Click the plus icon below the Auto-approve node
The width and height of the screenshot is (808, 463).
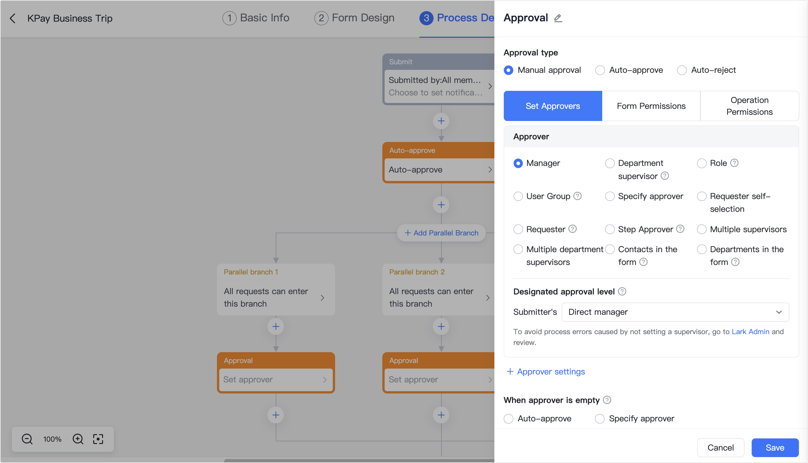coord(441,205)
